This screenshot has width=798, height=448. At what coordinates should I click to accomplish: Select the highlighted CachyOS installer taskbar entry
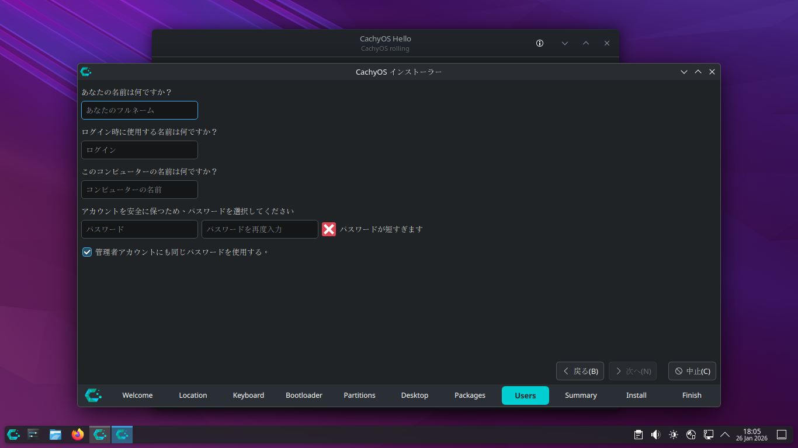coord(122,434)
